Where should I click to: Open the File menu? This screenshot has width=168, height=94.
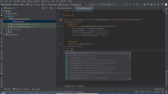(x=2, y=1)
